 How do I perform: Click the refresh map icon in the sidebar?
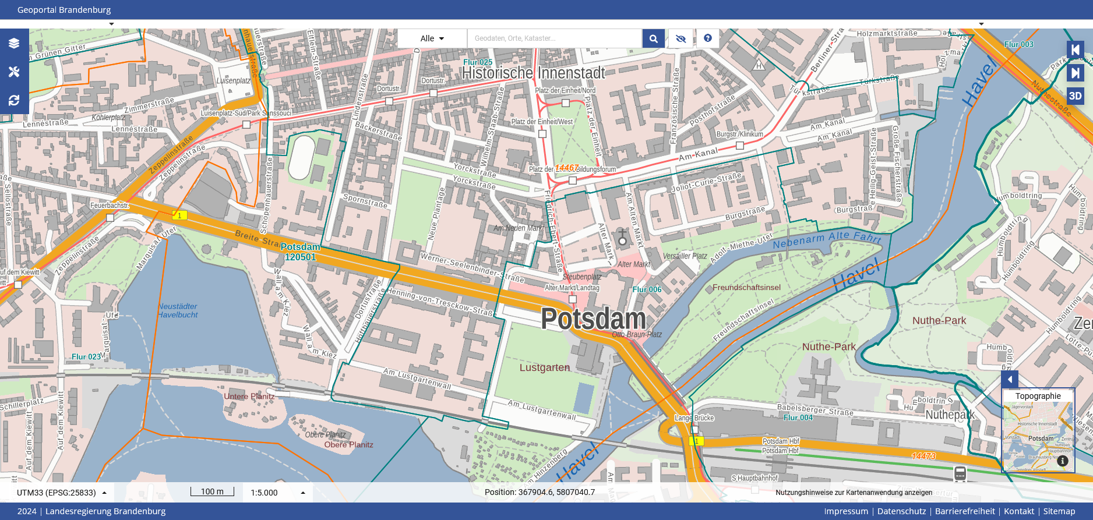tap(14, 100)
